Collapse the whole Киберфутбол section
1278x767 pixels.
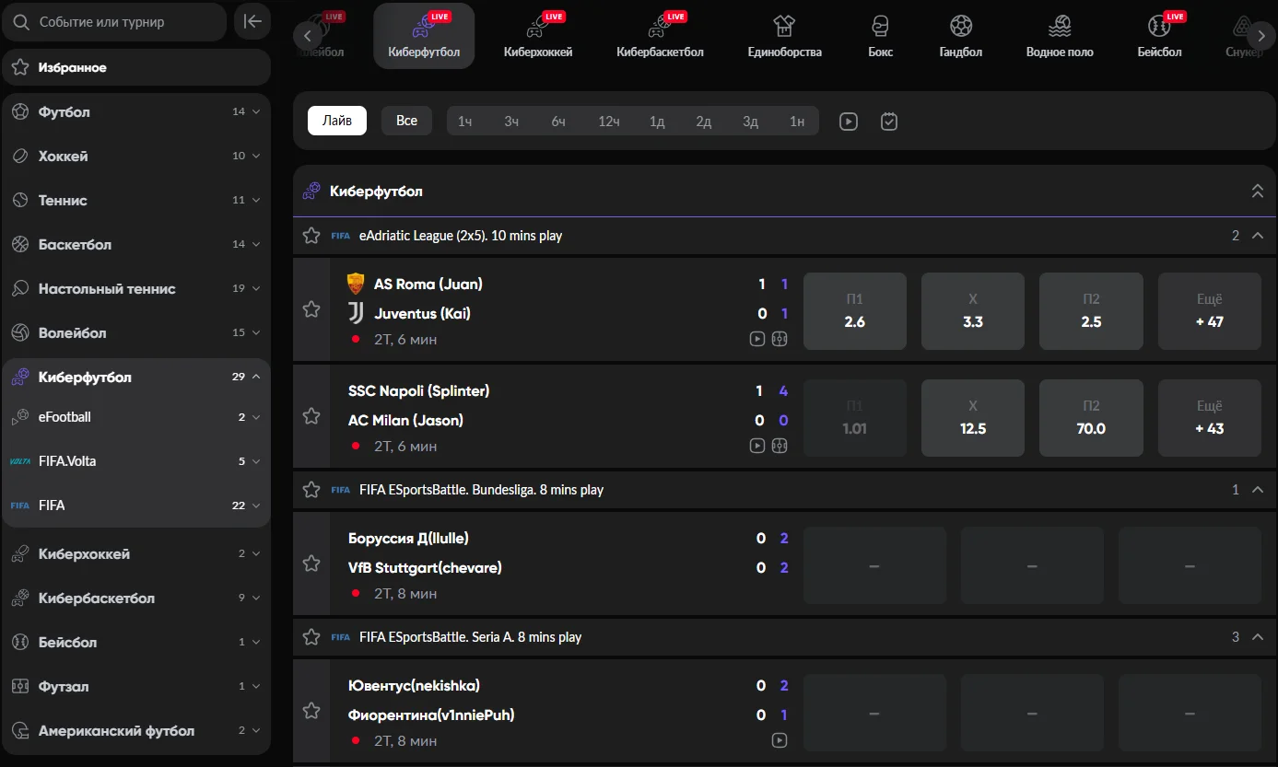(1257, 192)
